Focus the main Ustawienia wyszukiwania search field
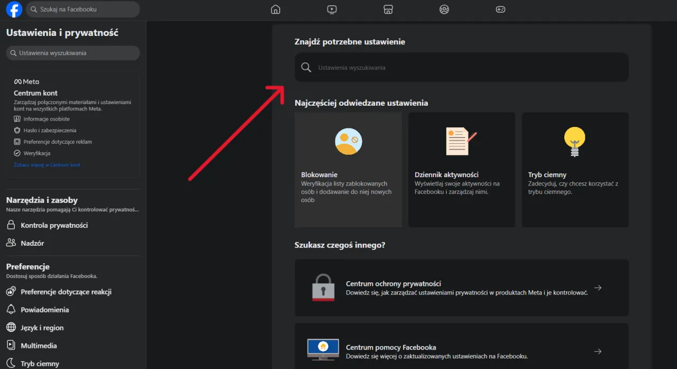The width and height of the screenshot is (677, 369). tap(462, 67)
